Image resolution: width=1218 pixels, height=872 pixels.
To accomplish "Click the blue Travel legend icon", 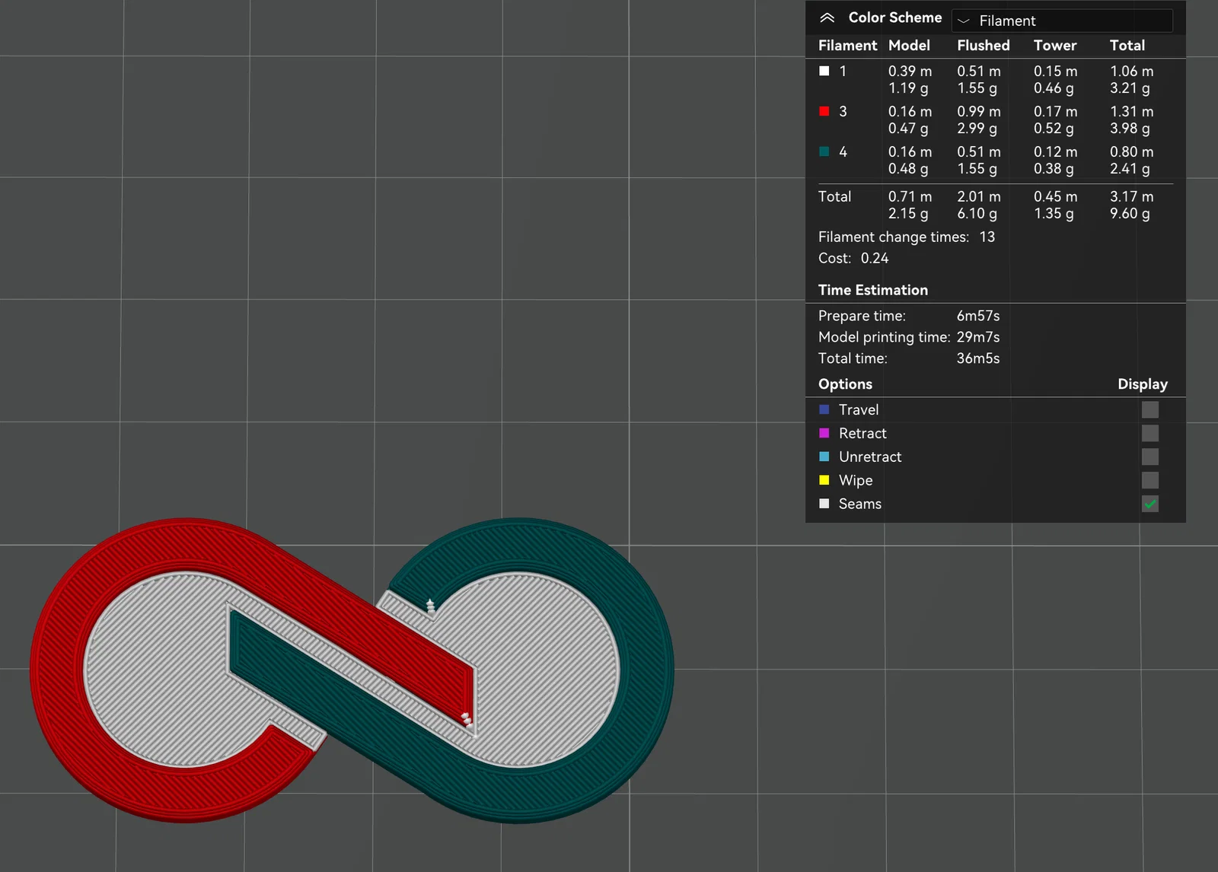I will pyautogui.click(x=824, y=409).
